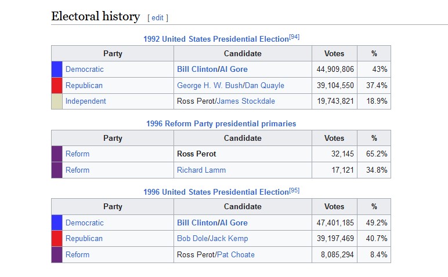Open 1996 Reform Party presidential primaries link
Screen dimensions: 448x277
pos(221,124)
